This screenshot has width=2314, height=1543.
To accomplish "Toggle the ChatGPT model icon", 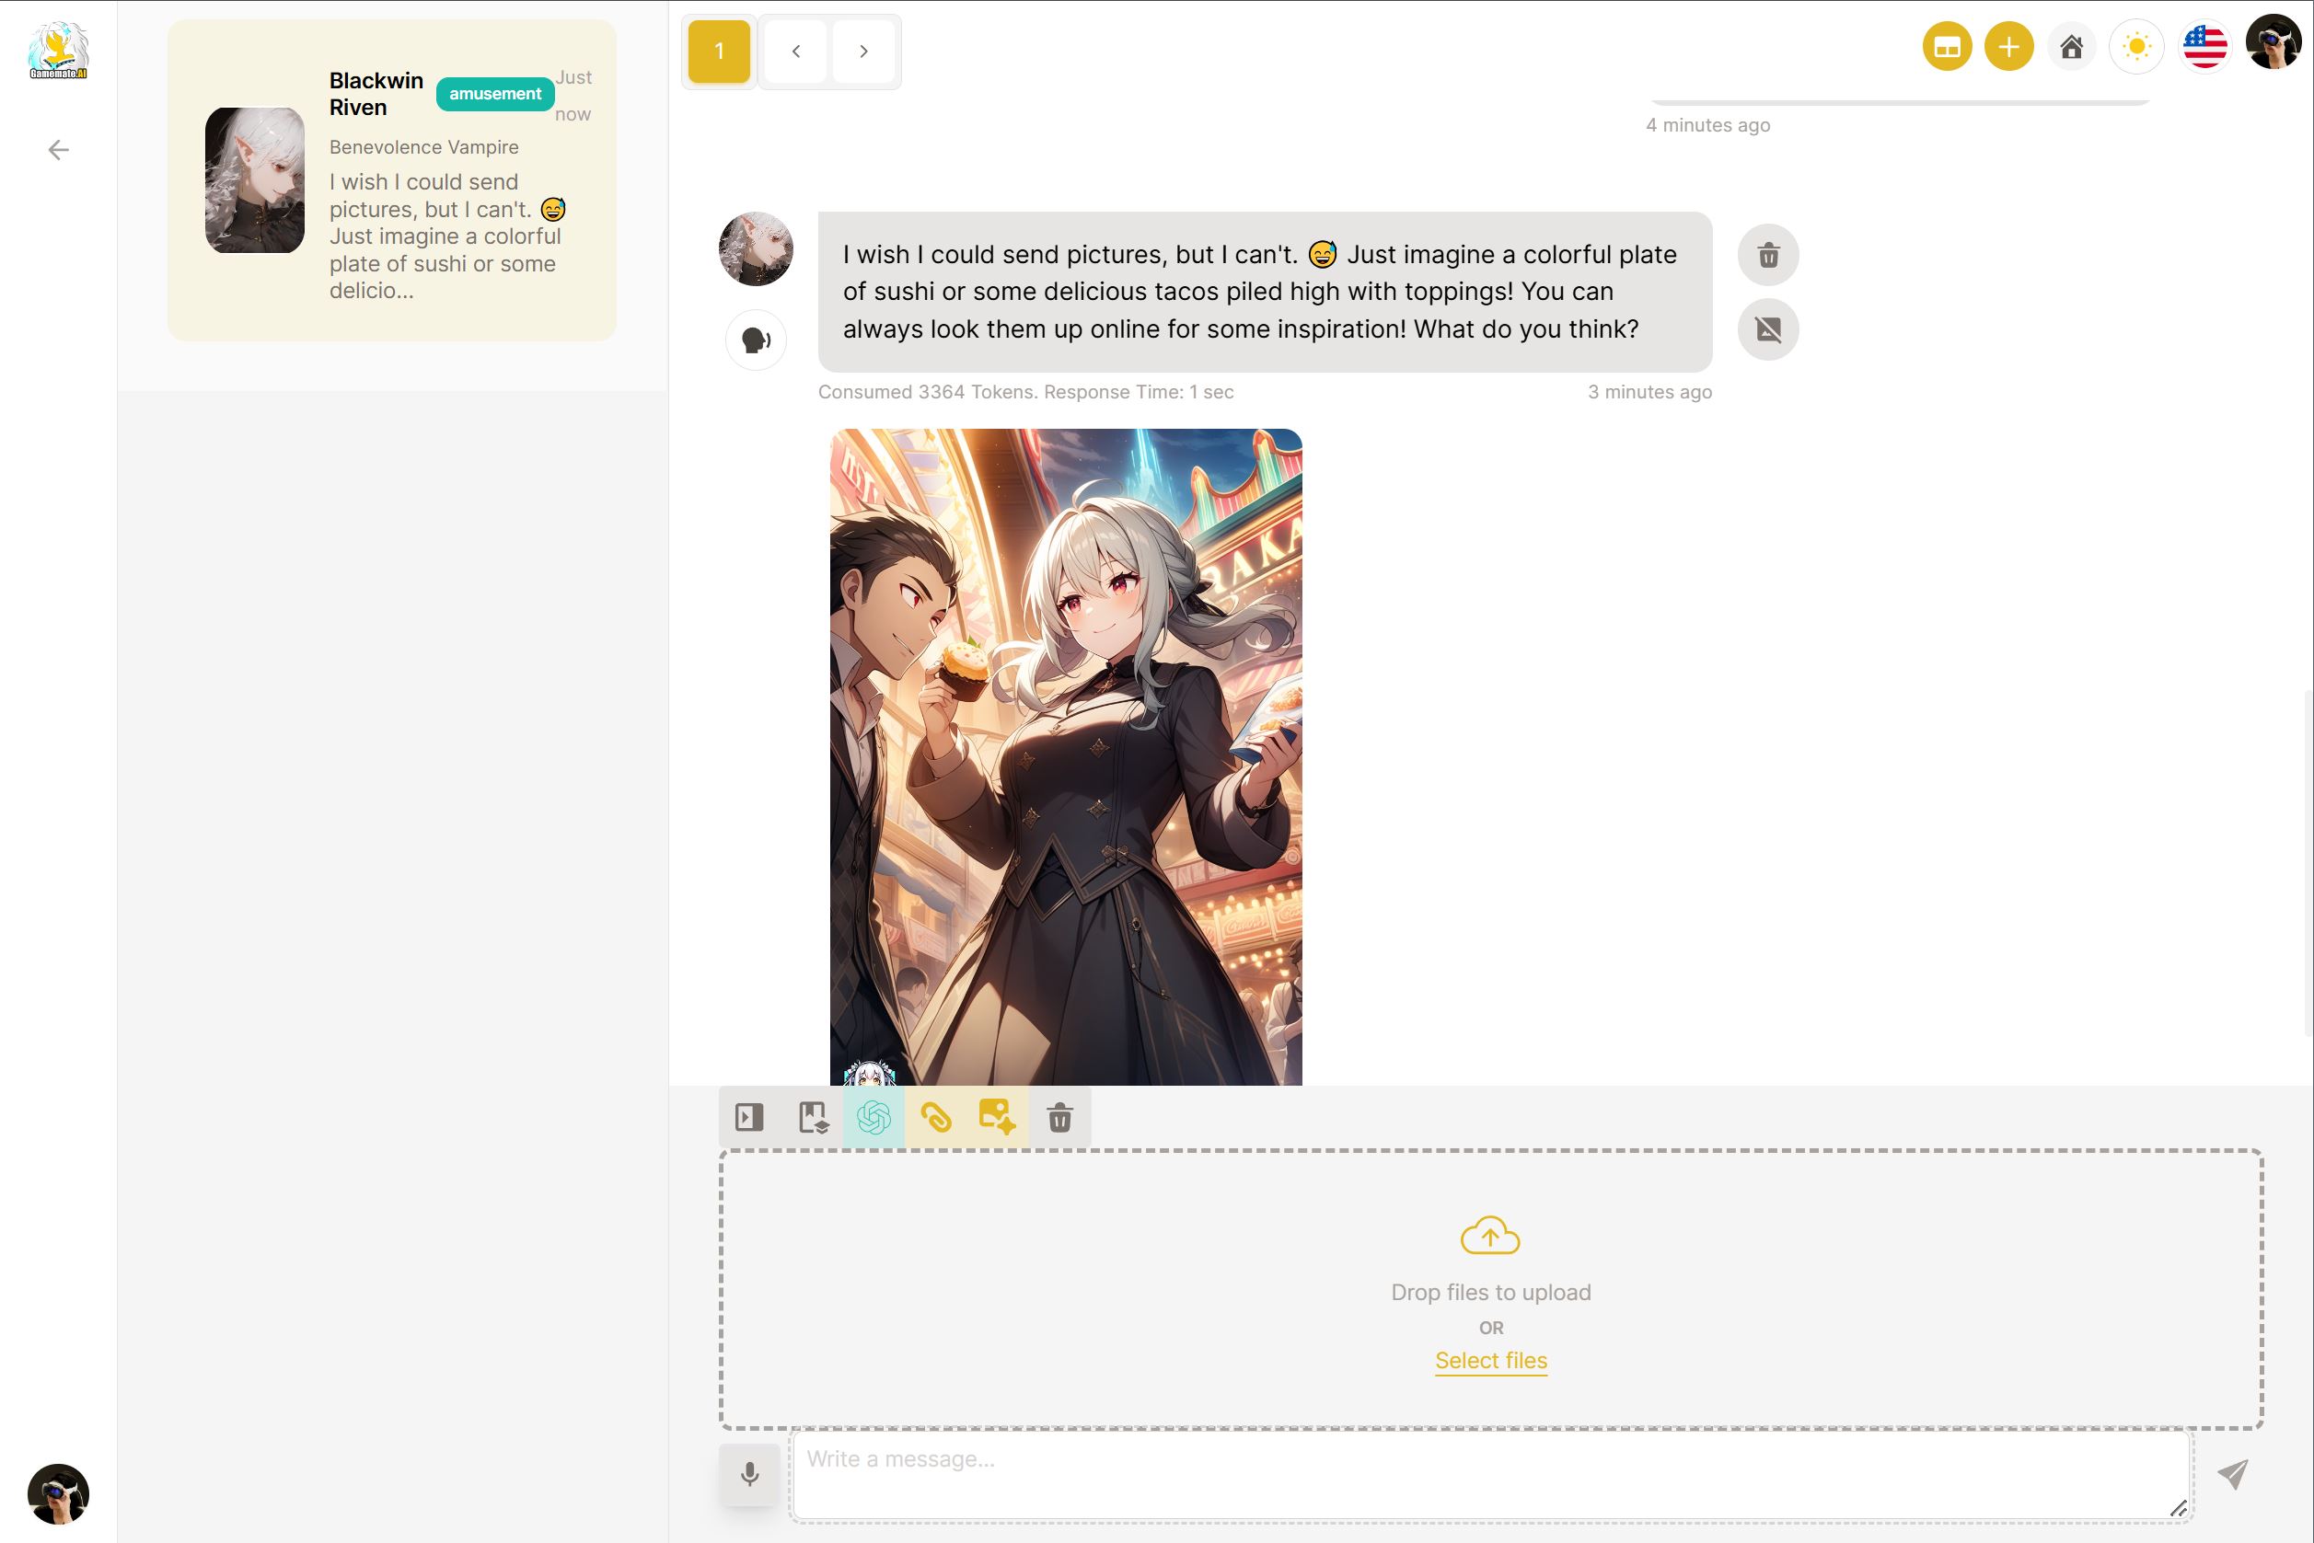I will coord(874,1117).
